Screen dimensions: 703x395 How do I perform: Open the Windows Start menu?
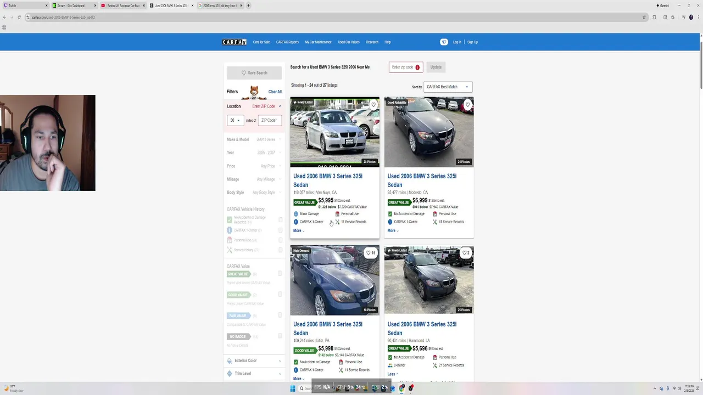[293, 388]
